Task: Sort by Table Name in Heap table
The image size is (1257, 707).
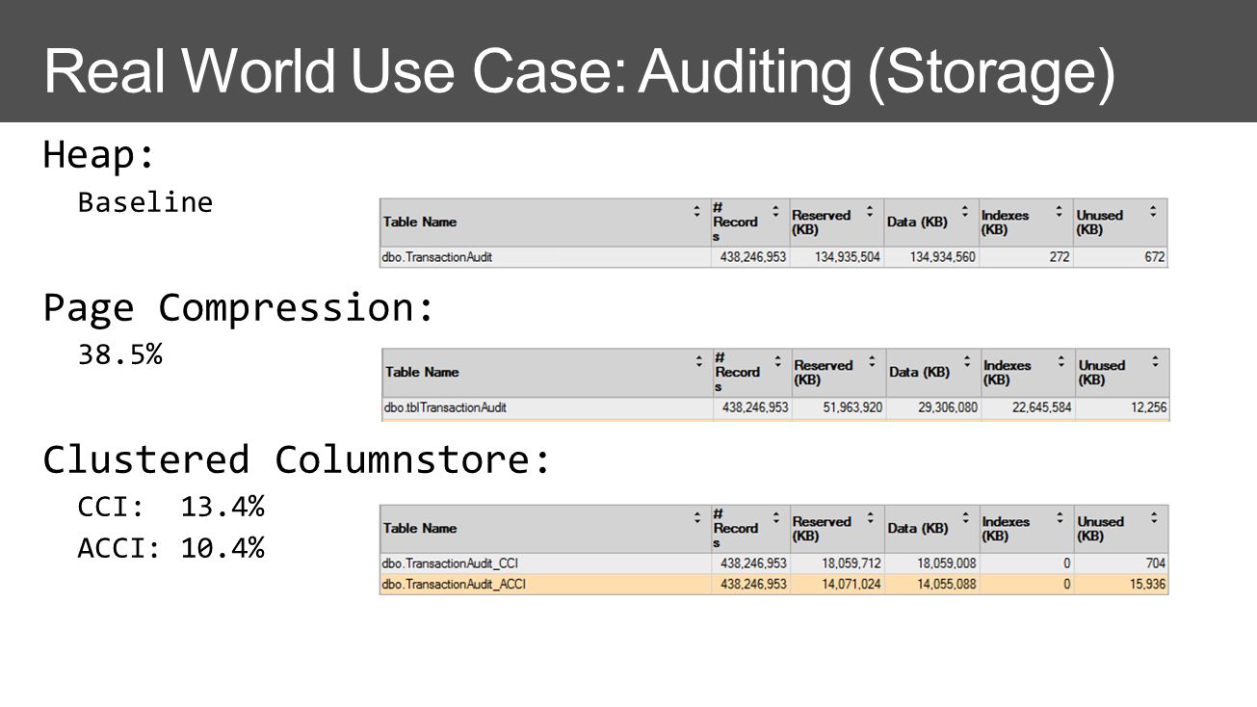Action: [697, 211]
